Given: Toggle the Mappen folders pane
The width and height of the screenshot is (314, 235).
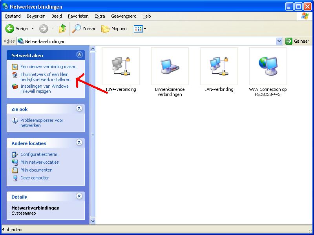Looking at the screenshot, I should (114, 29).
